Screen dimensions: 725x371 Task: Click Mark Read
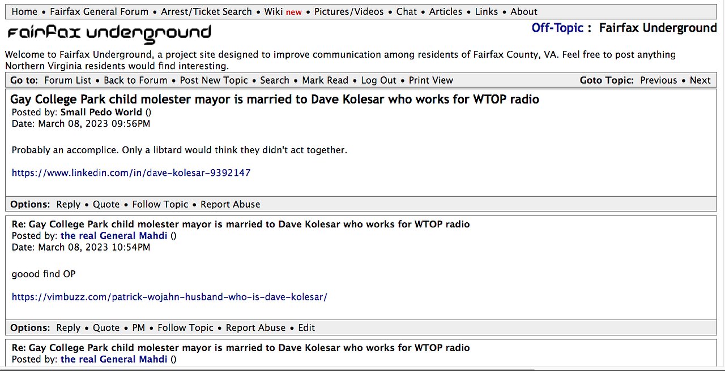point(325,80)
